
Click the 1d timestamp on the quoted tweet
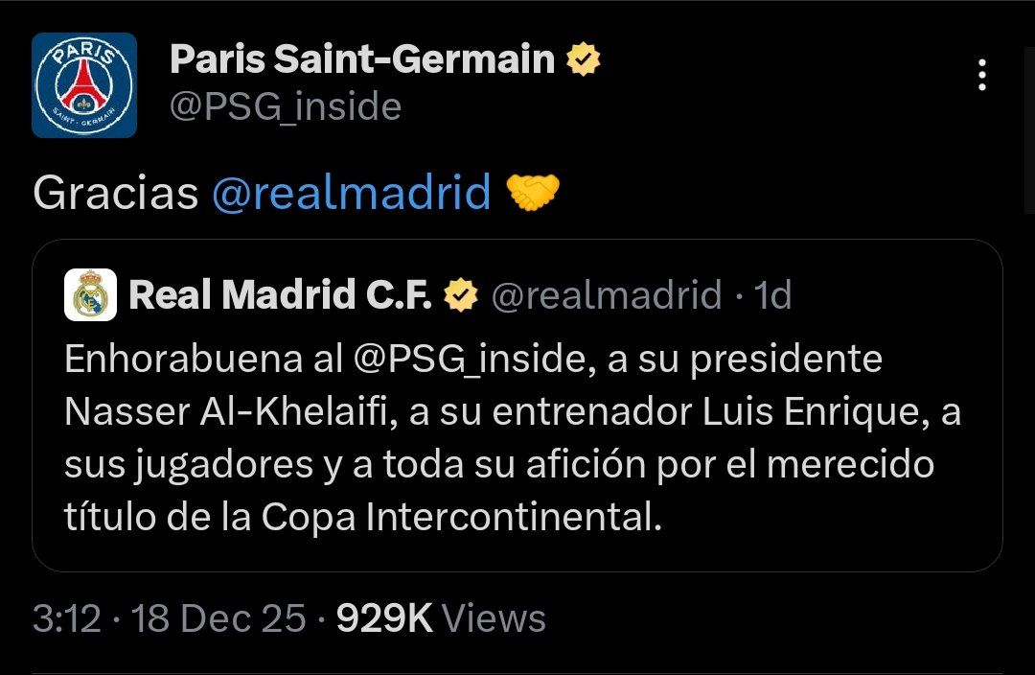(x=773, y=296)
